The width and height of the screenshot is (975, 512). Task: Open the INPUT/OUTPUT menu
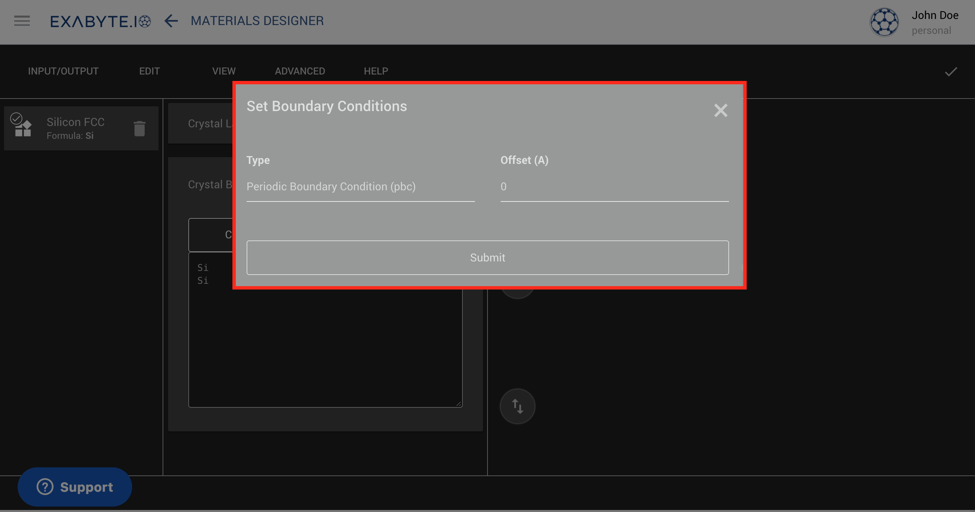(x=63, y=71)
